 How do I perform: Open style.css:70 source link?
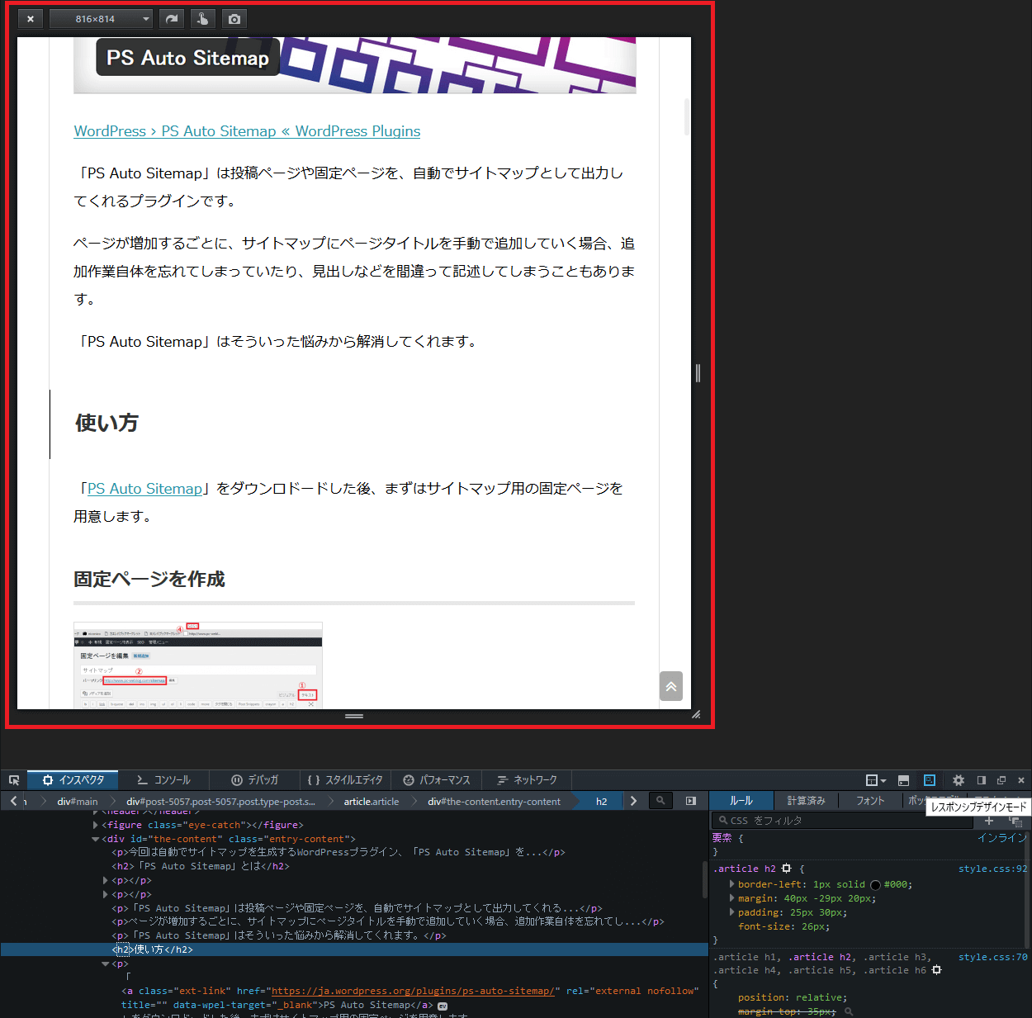click(x=992, y=957)
